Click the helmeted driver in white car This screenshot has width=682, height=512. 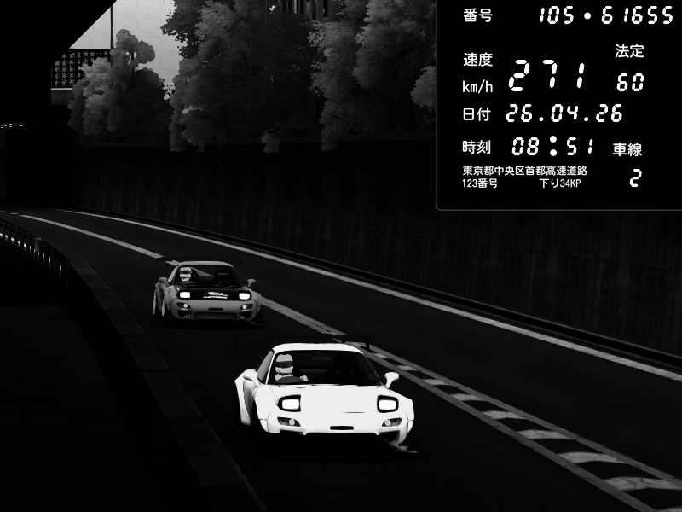click(x=285, y=368)
